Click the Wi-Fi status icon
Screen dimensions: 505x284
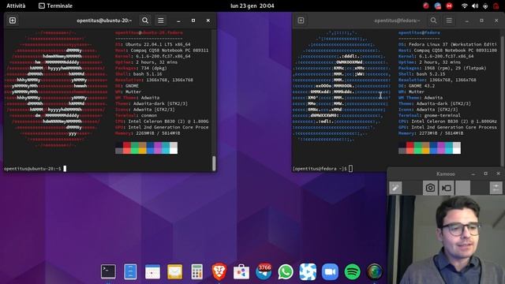[x=464, y=6]
